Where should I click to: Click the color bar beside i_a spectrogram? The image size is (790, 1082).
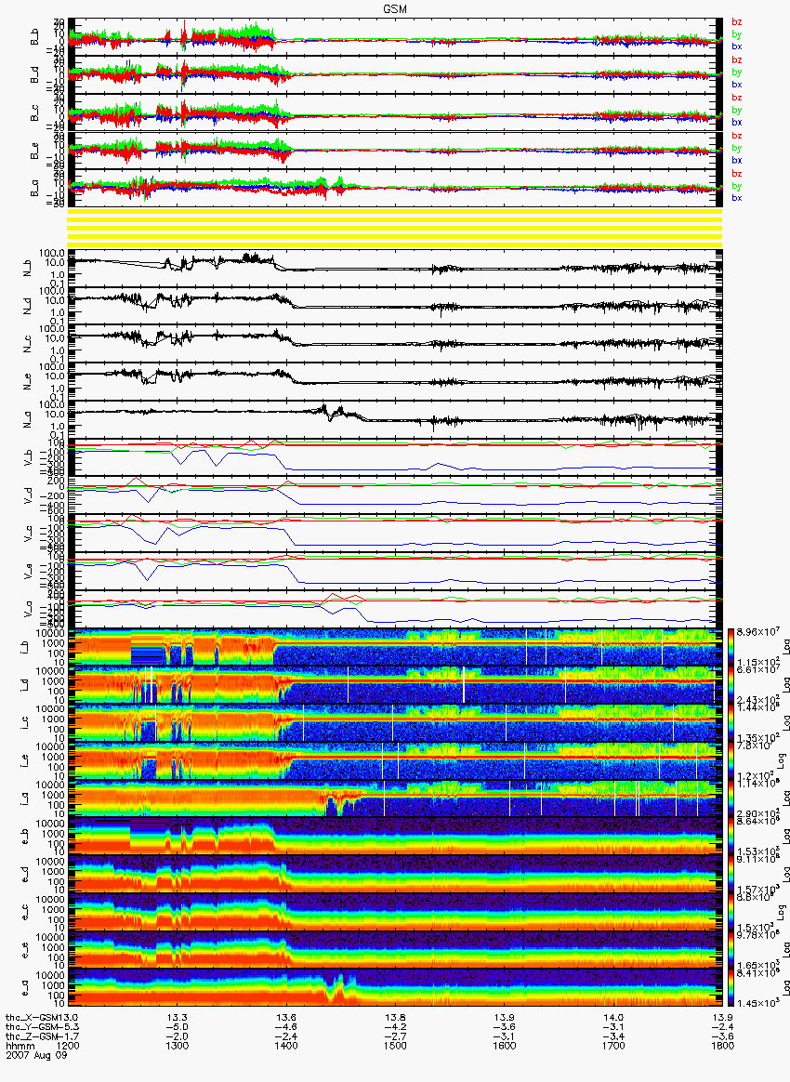(730, 798)
